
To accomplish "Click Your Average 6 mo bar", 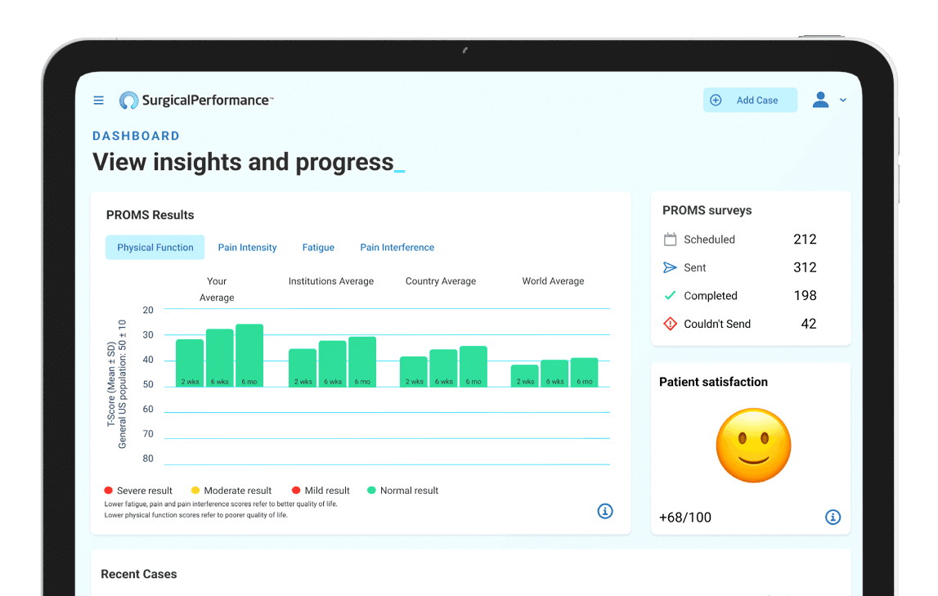I will (249, 355).
